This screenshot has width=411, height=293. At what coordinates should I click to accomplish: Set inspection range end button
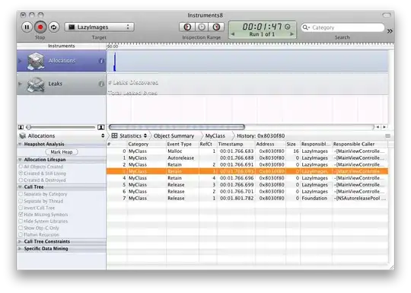pyautogui.click(x=216, y=27)
